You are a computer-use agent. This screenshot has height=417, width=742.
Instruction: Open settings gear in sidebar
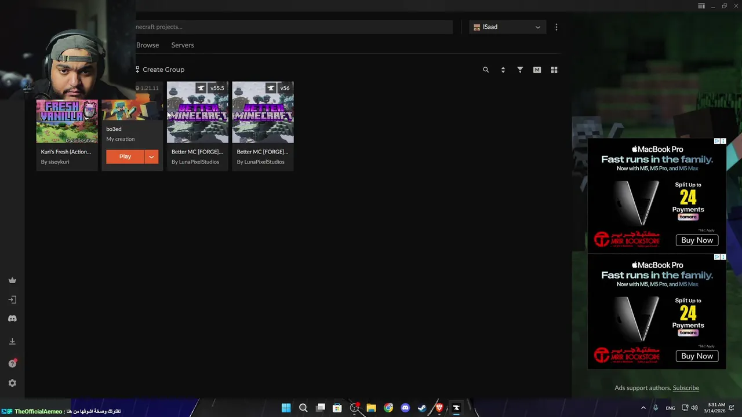click(12, 383)
